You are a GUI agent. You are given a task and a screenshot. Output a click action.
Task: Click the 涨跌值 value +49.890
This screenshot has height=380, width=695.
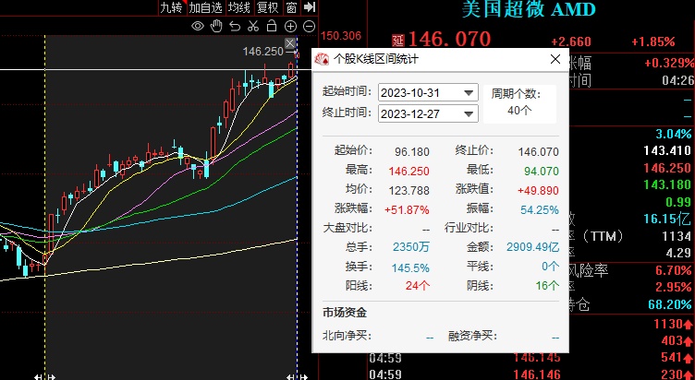(x=538, y=191)
